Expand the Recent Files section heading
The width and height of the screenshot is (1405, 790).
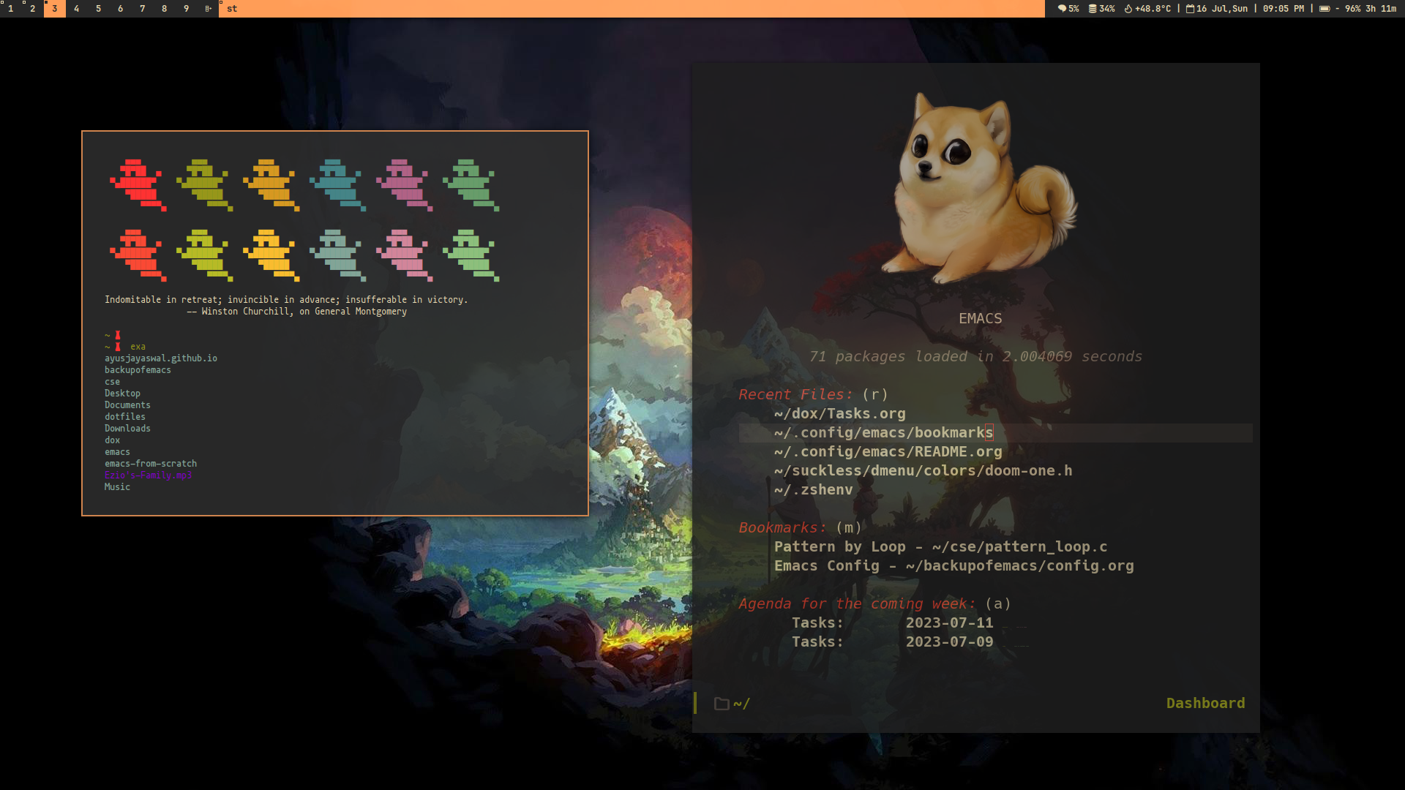(795, 395)
